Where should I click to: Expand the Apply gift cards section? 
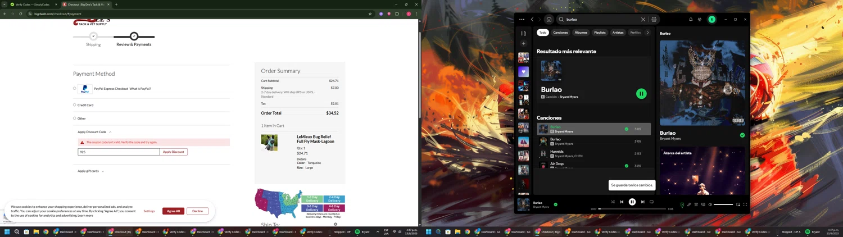90,171
